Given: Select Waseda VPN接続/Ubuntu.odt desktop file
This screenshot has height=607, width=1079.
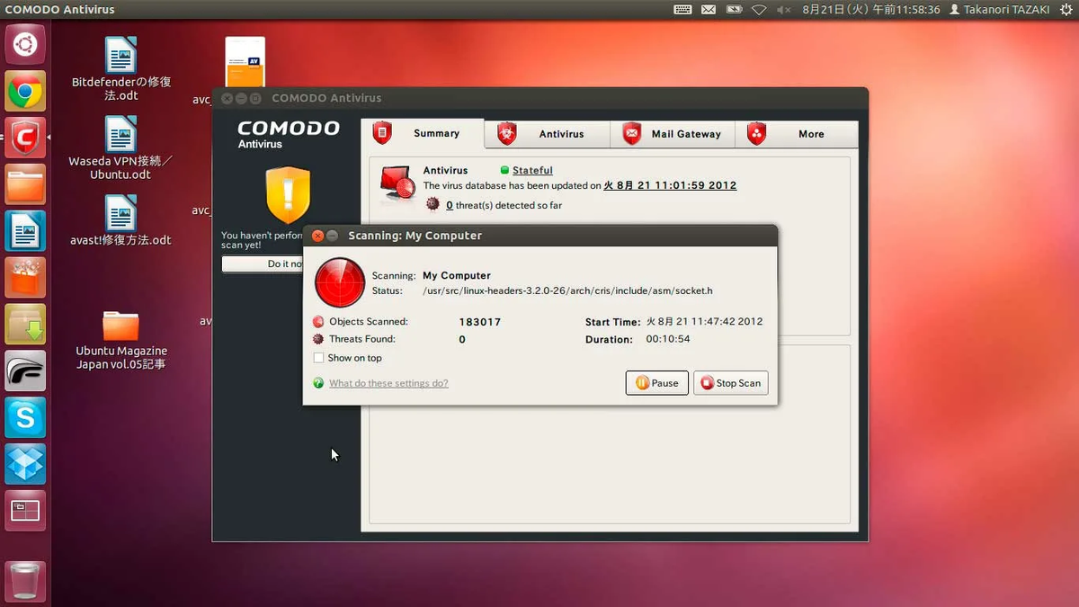Looking at the screenshot, I should click(121, 148).
